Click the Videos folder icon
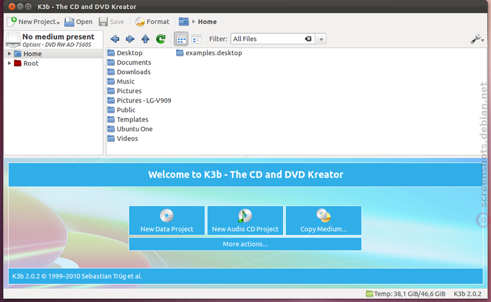The image size is (491, 302). (x=111, y=138)
